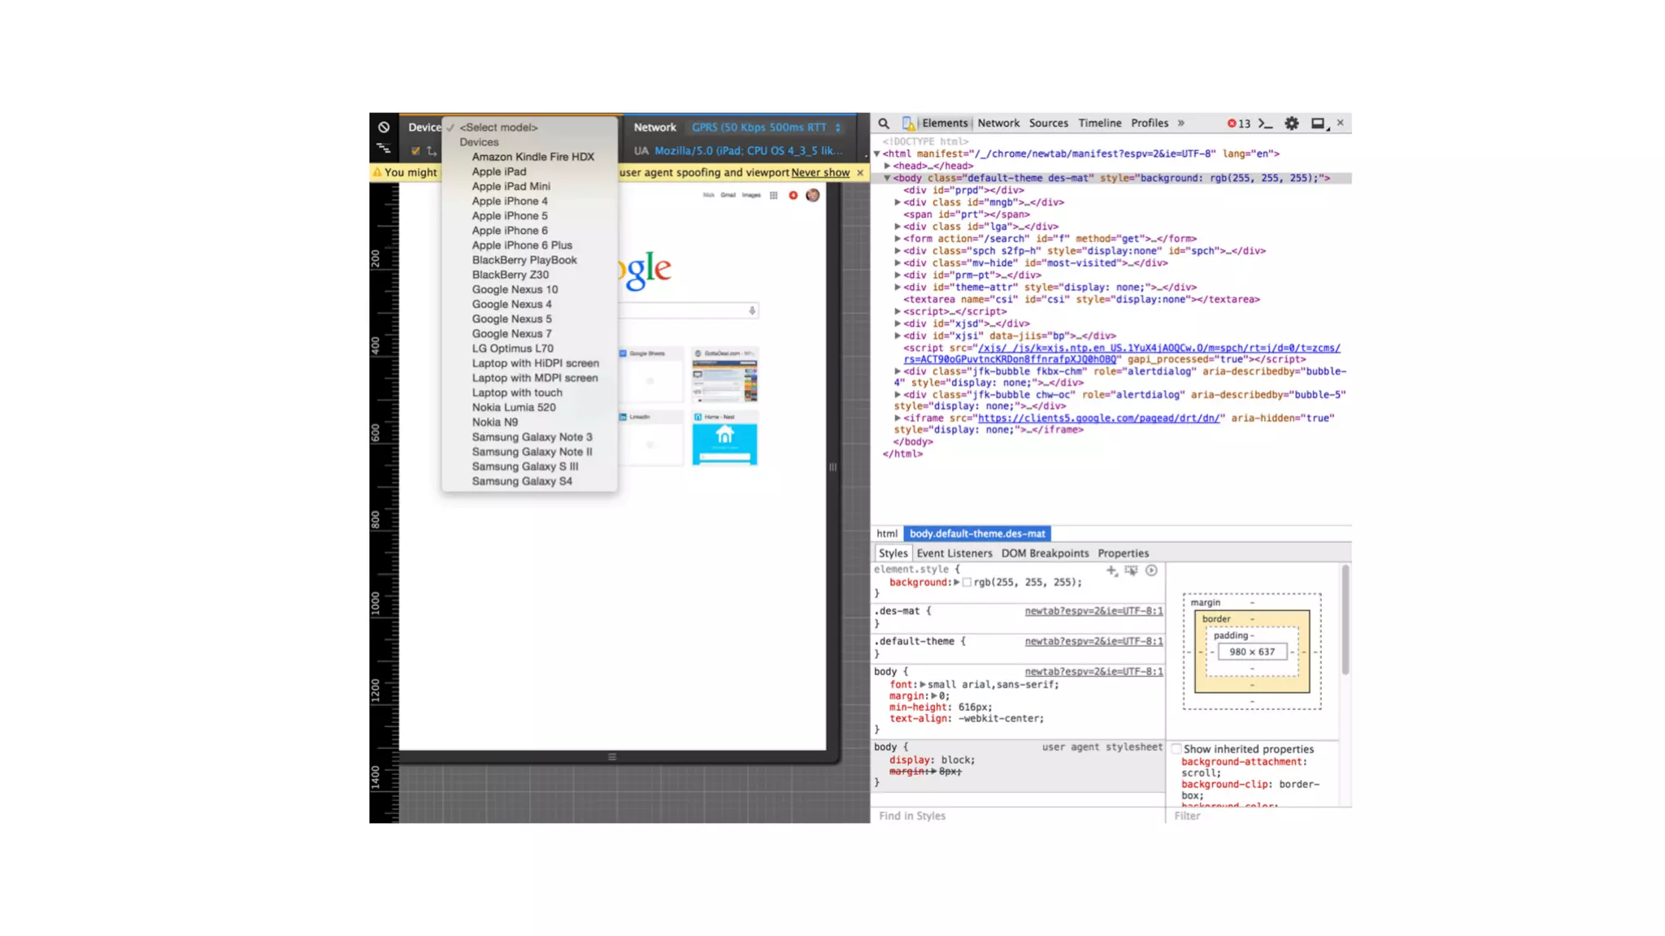The height and width of the screenshot is (936, 1665).
Task: Click the toggle element state icon
Action: (1132, 570)
